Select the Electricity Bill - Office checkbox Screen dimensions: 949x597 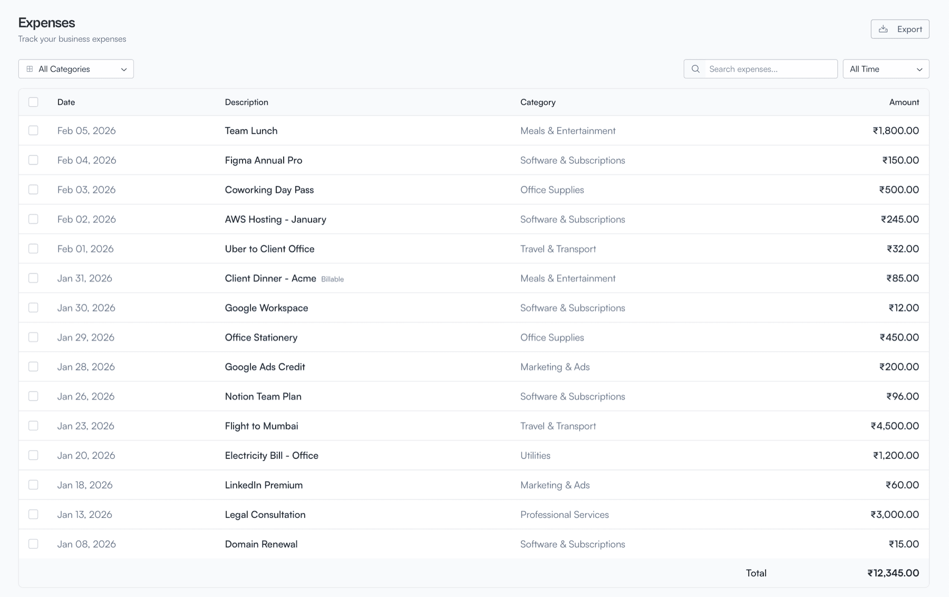[33, 455]
